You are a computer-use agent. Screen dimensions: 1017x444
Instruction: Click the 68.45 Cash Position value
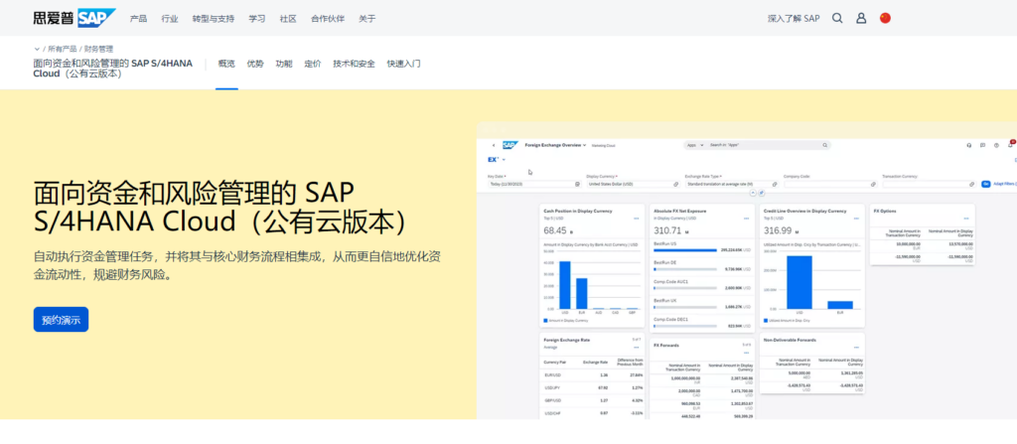[555, 230]
